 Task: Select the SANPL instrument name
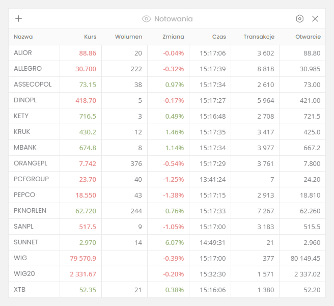(x=23, y=226)
